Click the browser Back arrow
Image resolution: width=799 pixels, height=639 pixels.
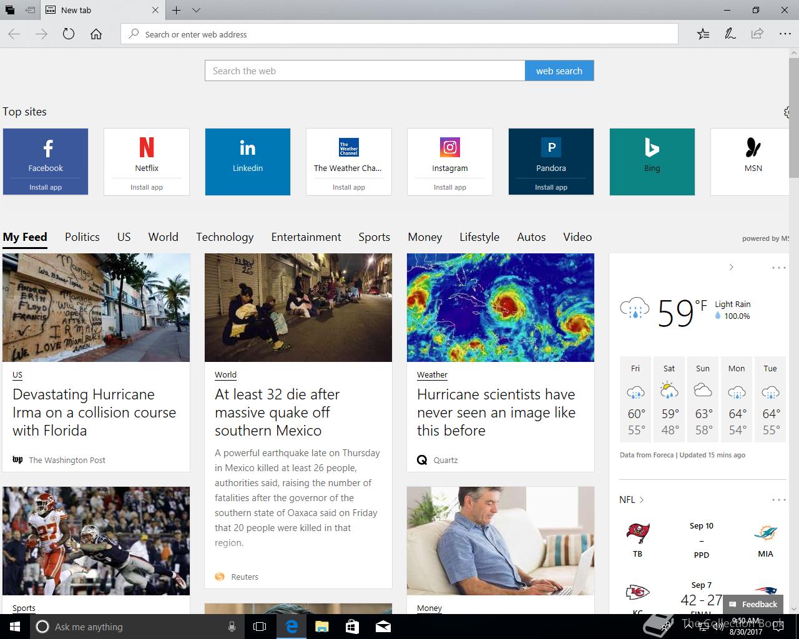[14, 34]
